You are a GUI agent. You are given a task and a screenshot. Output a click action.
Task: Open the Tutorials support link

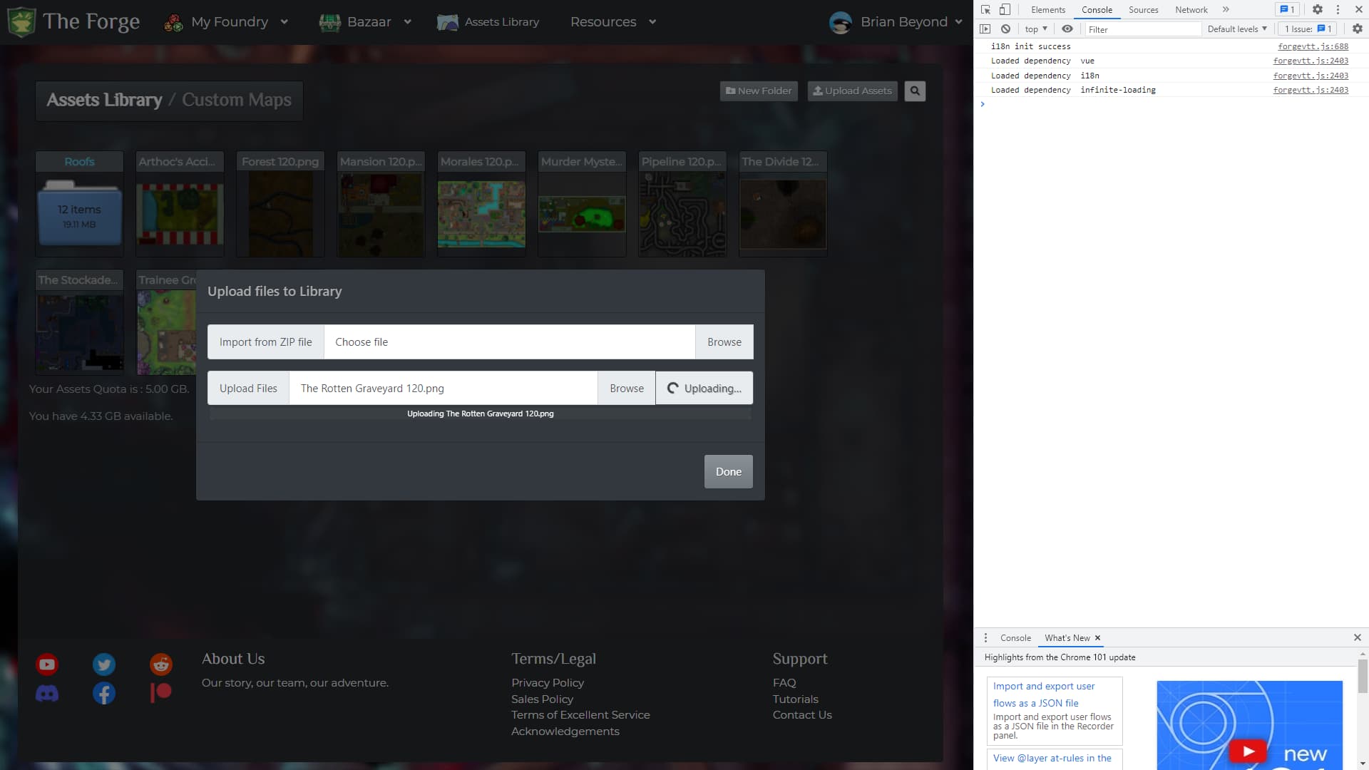pyautogui.click(x=796, y=699)
